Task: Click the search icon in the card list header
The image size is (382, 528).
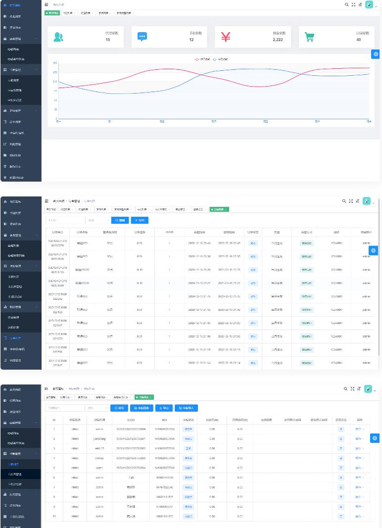Action: coord(345,388)
